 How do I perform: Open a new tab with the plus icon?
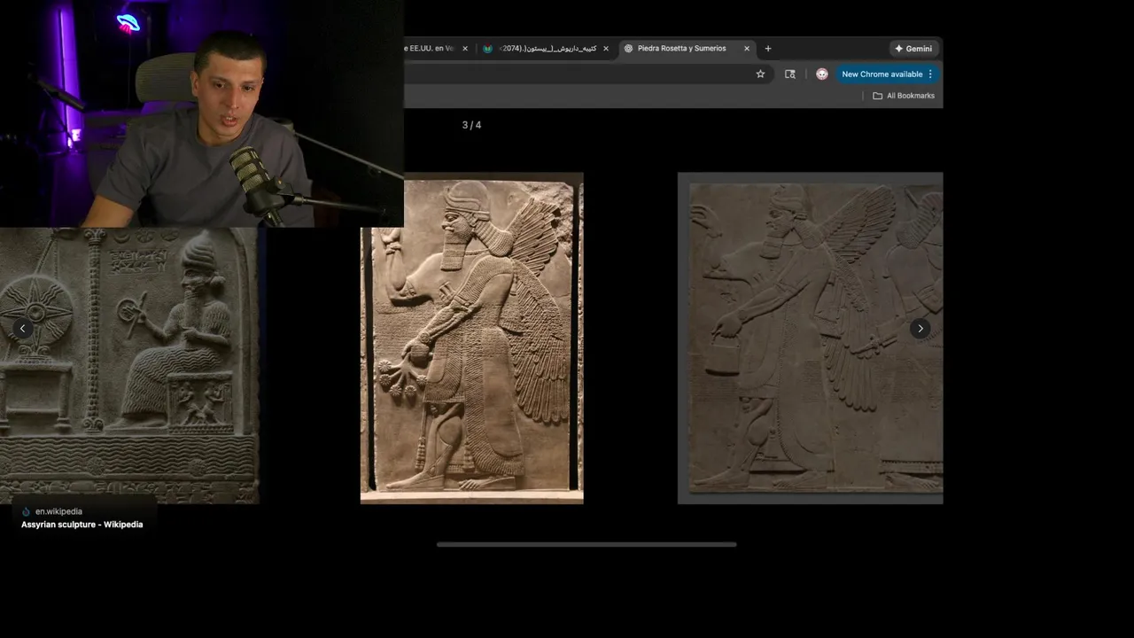point(768,49)
